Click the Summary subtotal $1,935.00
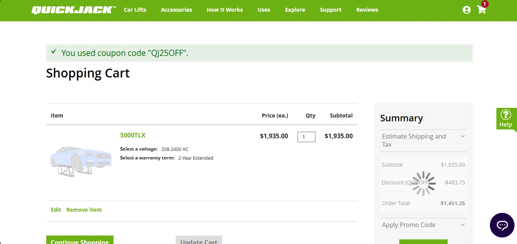Image resolution: width=517 pixels, height=244 pixels. (453, 165)
